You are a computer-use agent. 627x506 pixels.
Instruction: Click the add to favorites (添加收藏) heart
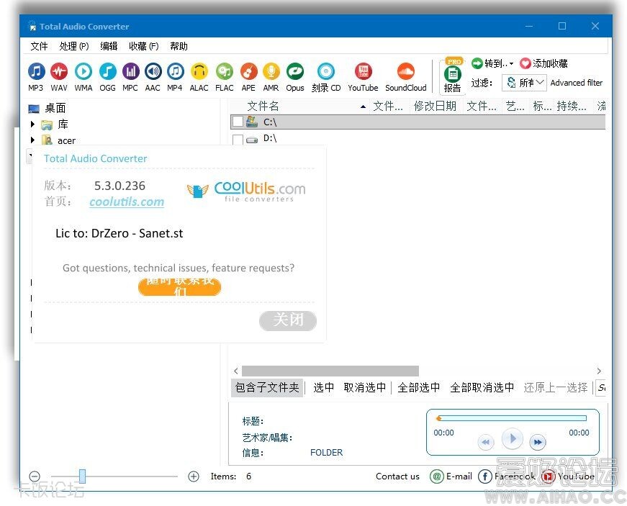pos(525,63)
